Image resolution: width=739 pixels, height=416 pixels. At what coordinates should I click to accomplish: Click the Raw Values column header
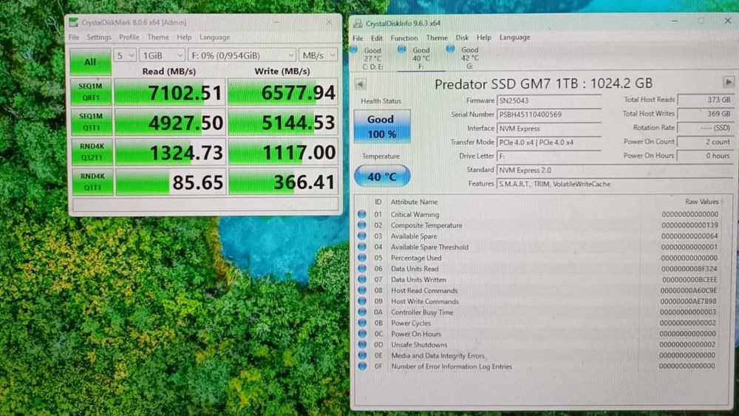pyautogui.click(x=701, y=202)
